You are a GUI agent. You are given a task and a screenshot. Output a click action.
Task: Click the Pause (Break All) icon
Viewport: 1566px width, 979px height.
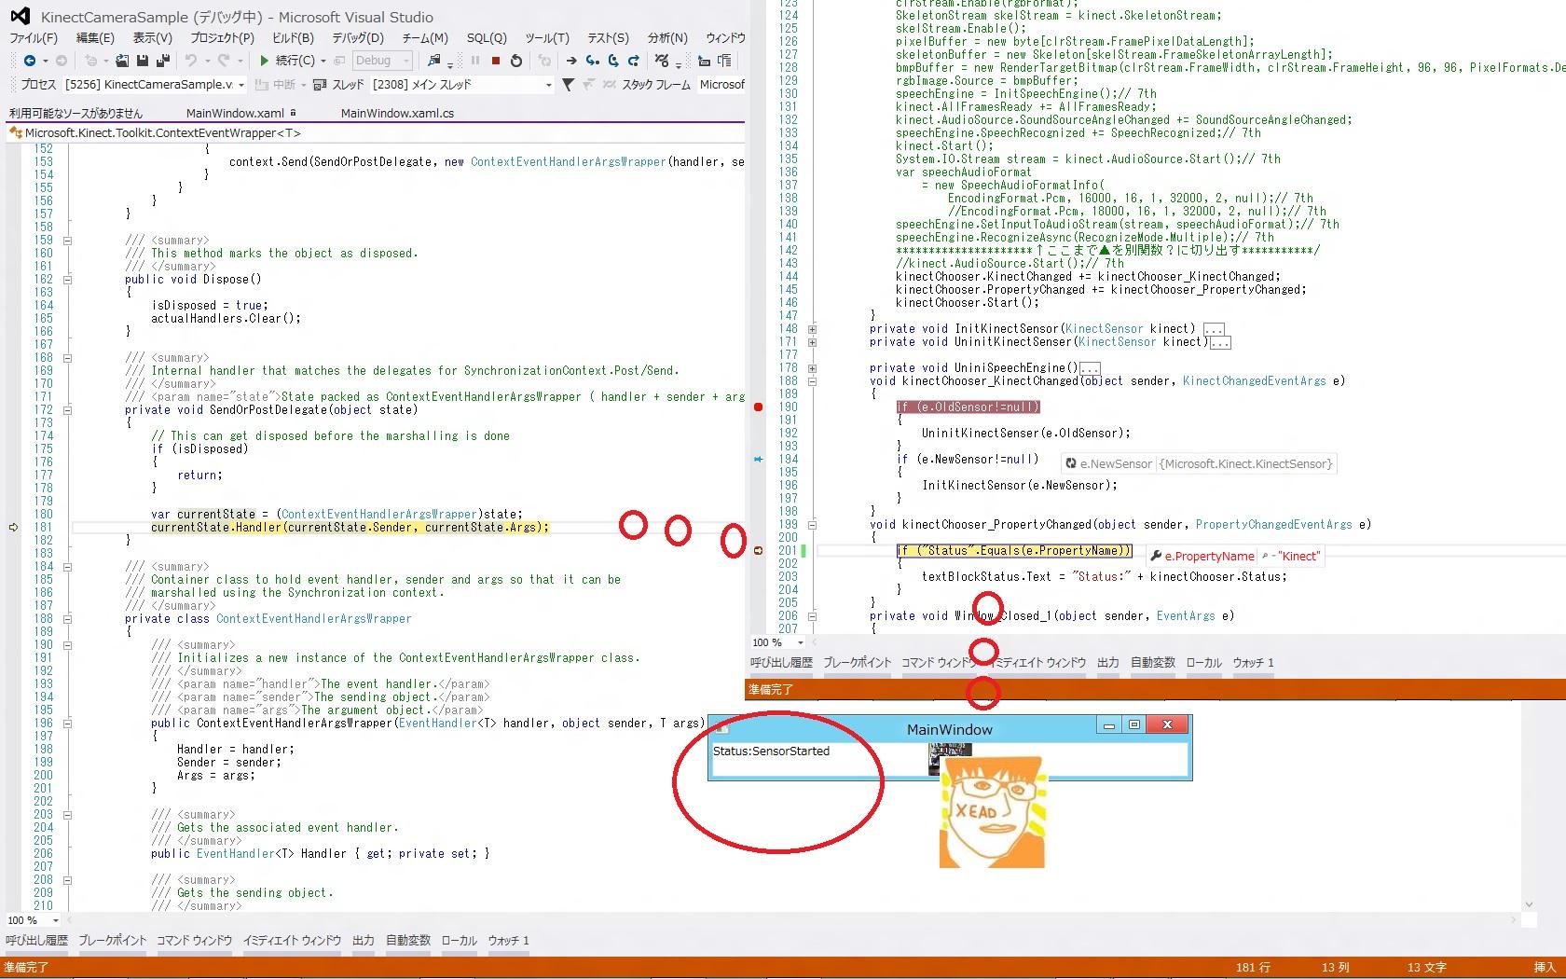pyautogui.click(x=475, y=61)
